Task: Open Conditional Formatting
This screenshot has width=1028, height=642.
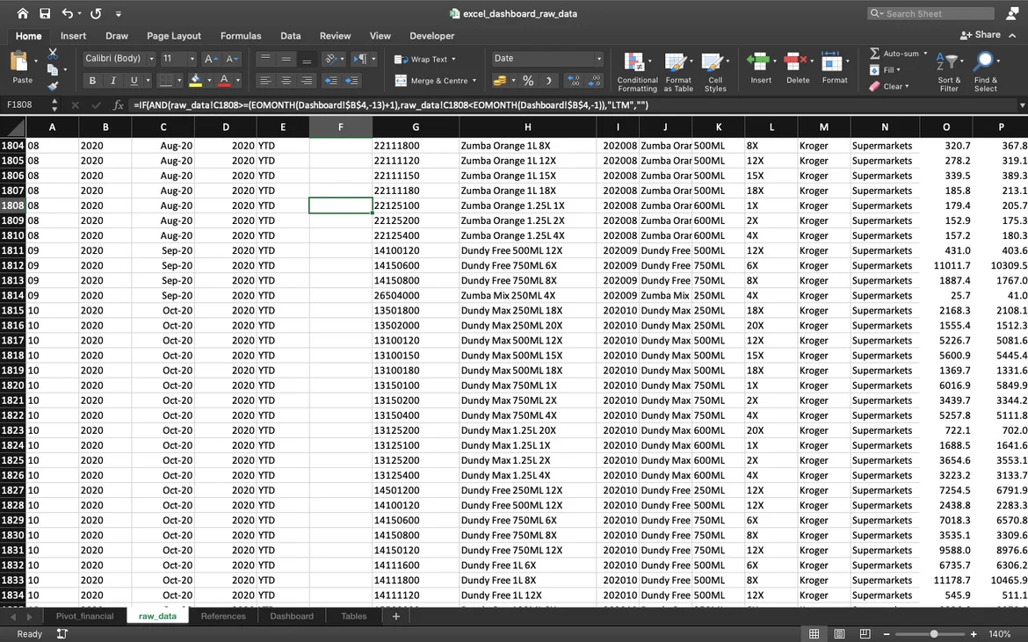Action: click(637, 70)
